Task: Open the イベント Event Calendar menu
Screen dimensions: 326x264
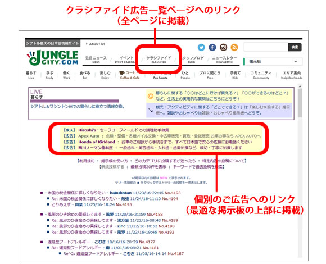Action: click(125, 60)
